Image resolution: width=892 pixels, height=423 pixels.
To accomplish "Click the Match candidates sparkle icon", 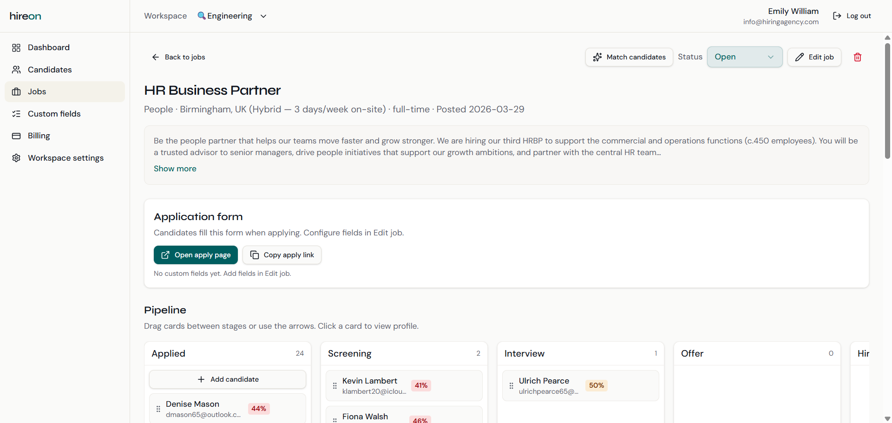I will 598,57.
